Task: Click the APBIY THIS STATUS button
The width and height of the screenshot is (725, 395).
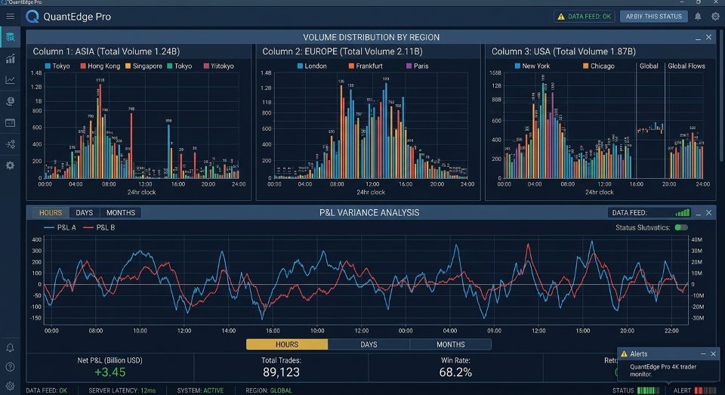Action: pos(654,16)
